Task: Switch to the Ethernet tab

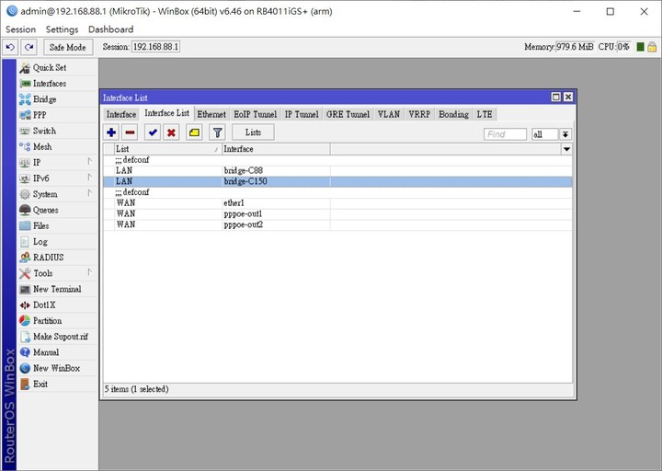Action: tap(211, 114)
